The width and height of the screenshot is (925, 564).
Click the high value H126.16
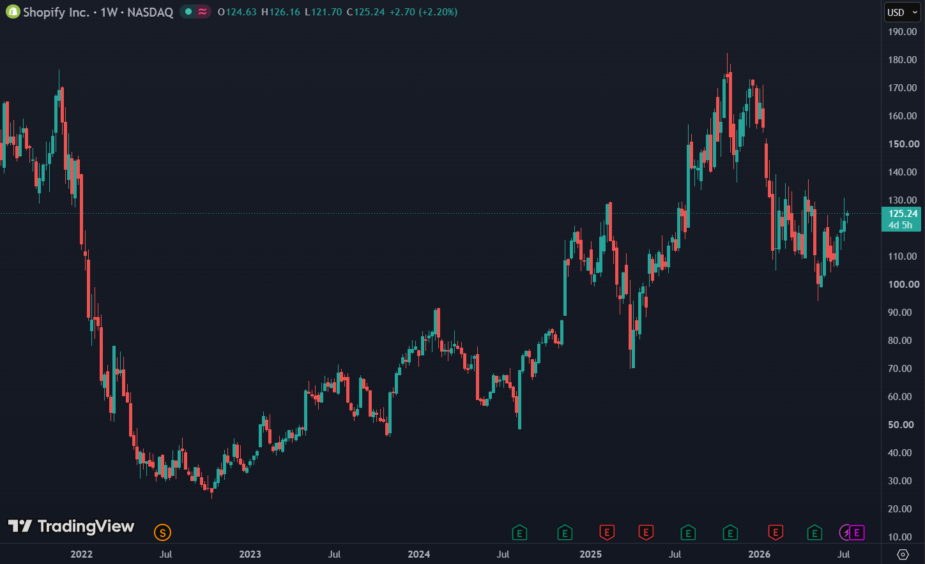pos(280,12)
